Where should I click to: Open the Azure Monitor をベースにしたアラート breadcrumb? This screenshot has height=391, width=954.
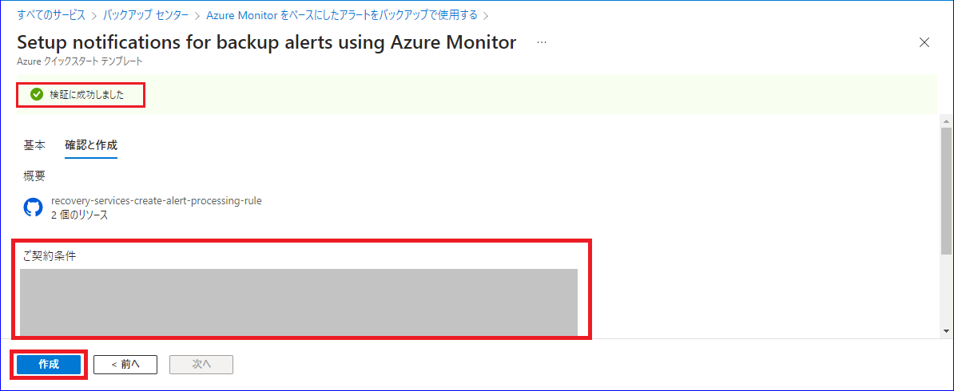tap(343, 14)
